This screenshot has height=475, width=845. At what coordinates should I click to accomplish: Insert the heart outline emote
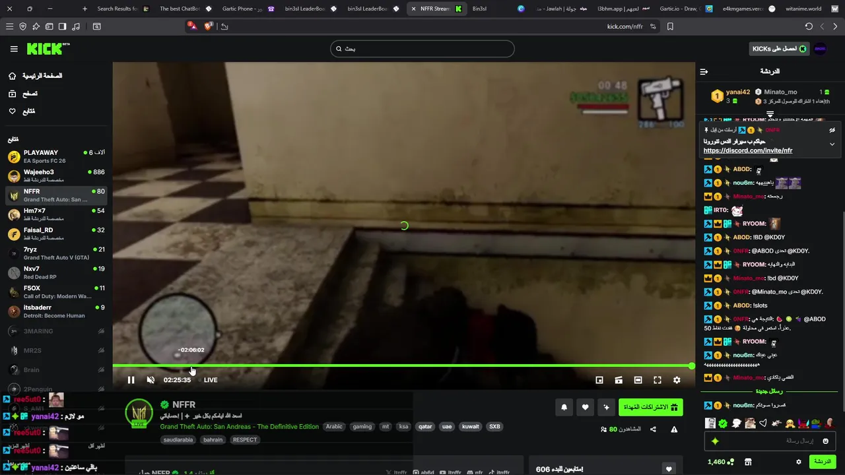pos(763,424)
